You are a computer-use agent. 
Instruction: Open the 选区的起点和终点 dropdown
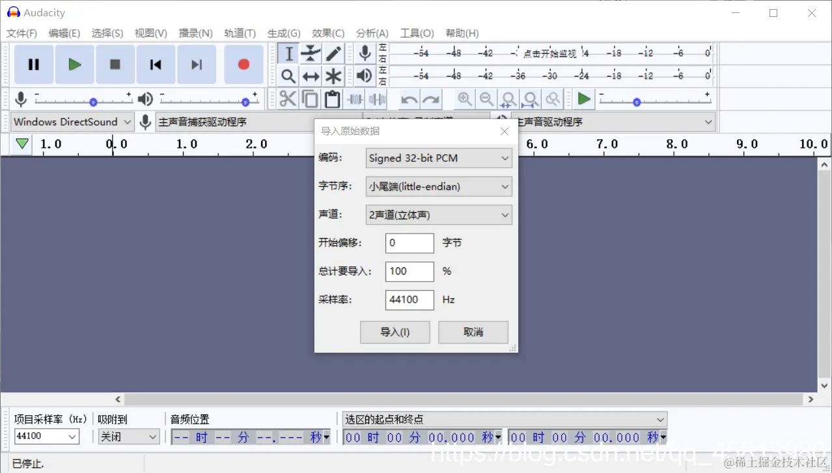pyautogui.click(x=505, y=420)
